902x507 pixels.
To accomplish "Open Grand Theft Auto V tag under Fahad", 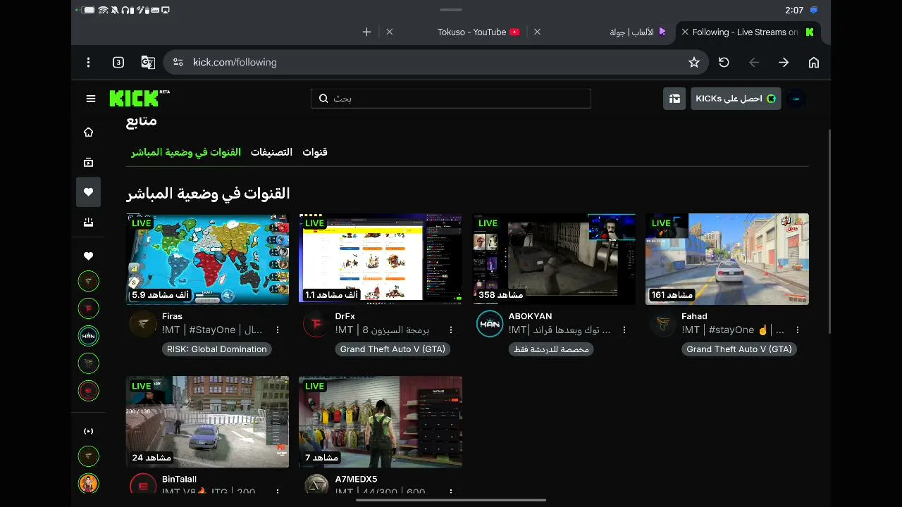I will coord(739,349).
